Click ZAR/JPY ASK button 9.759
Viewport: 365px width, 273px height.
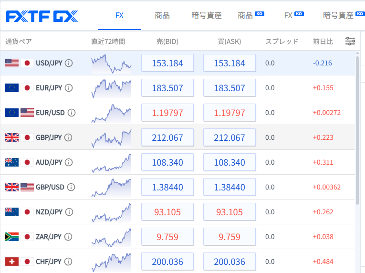click(x=229, y=237)
